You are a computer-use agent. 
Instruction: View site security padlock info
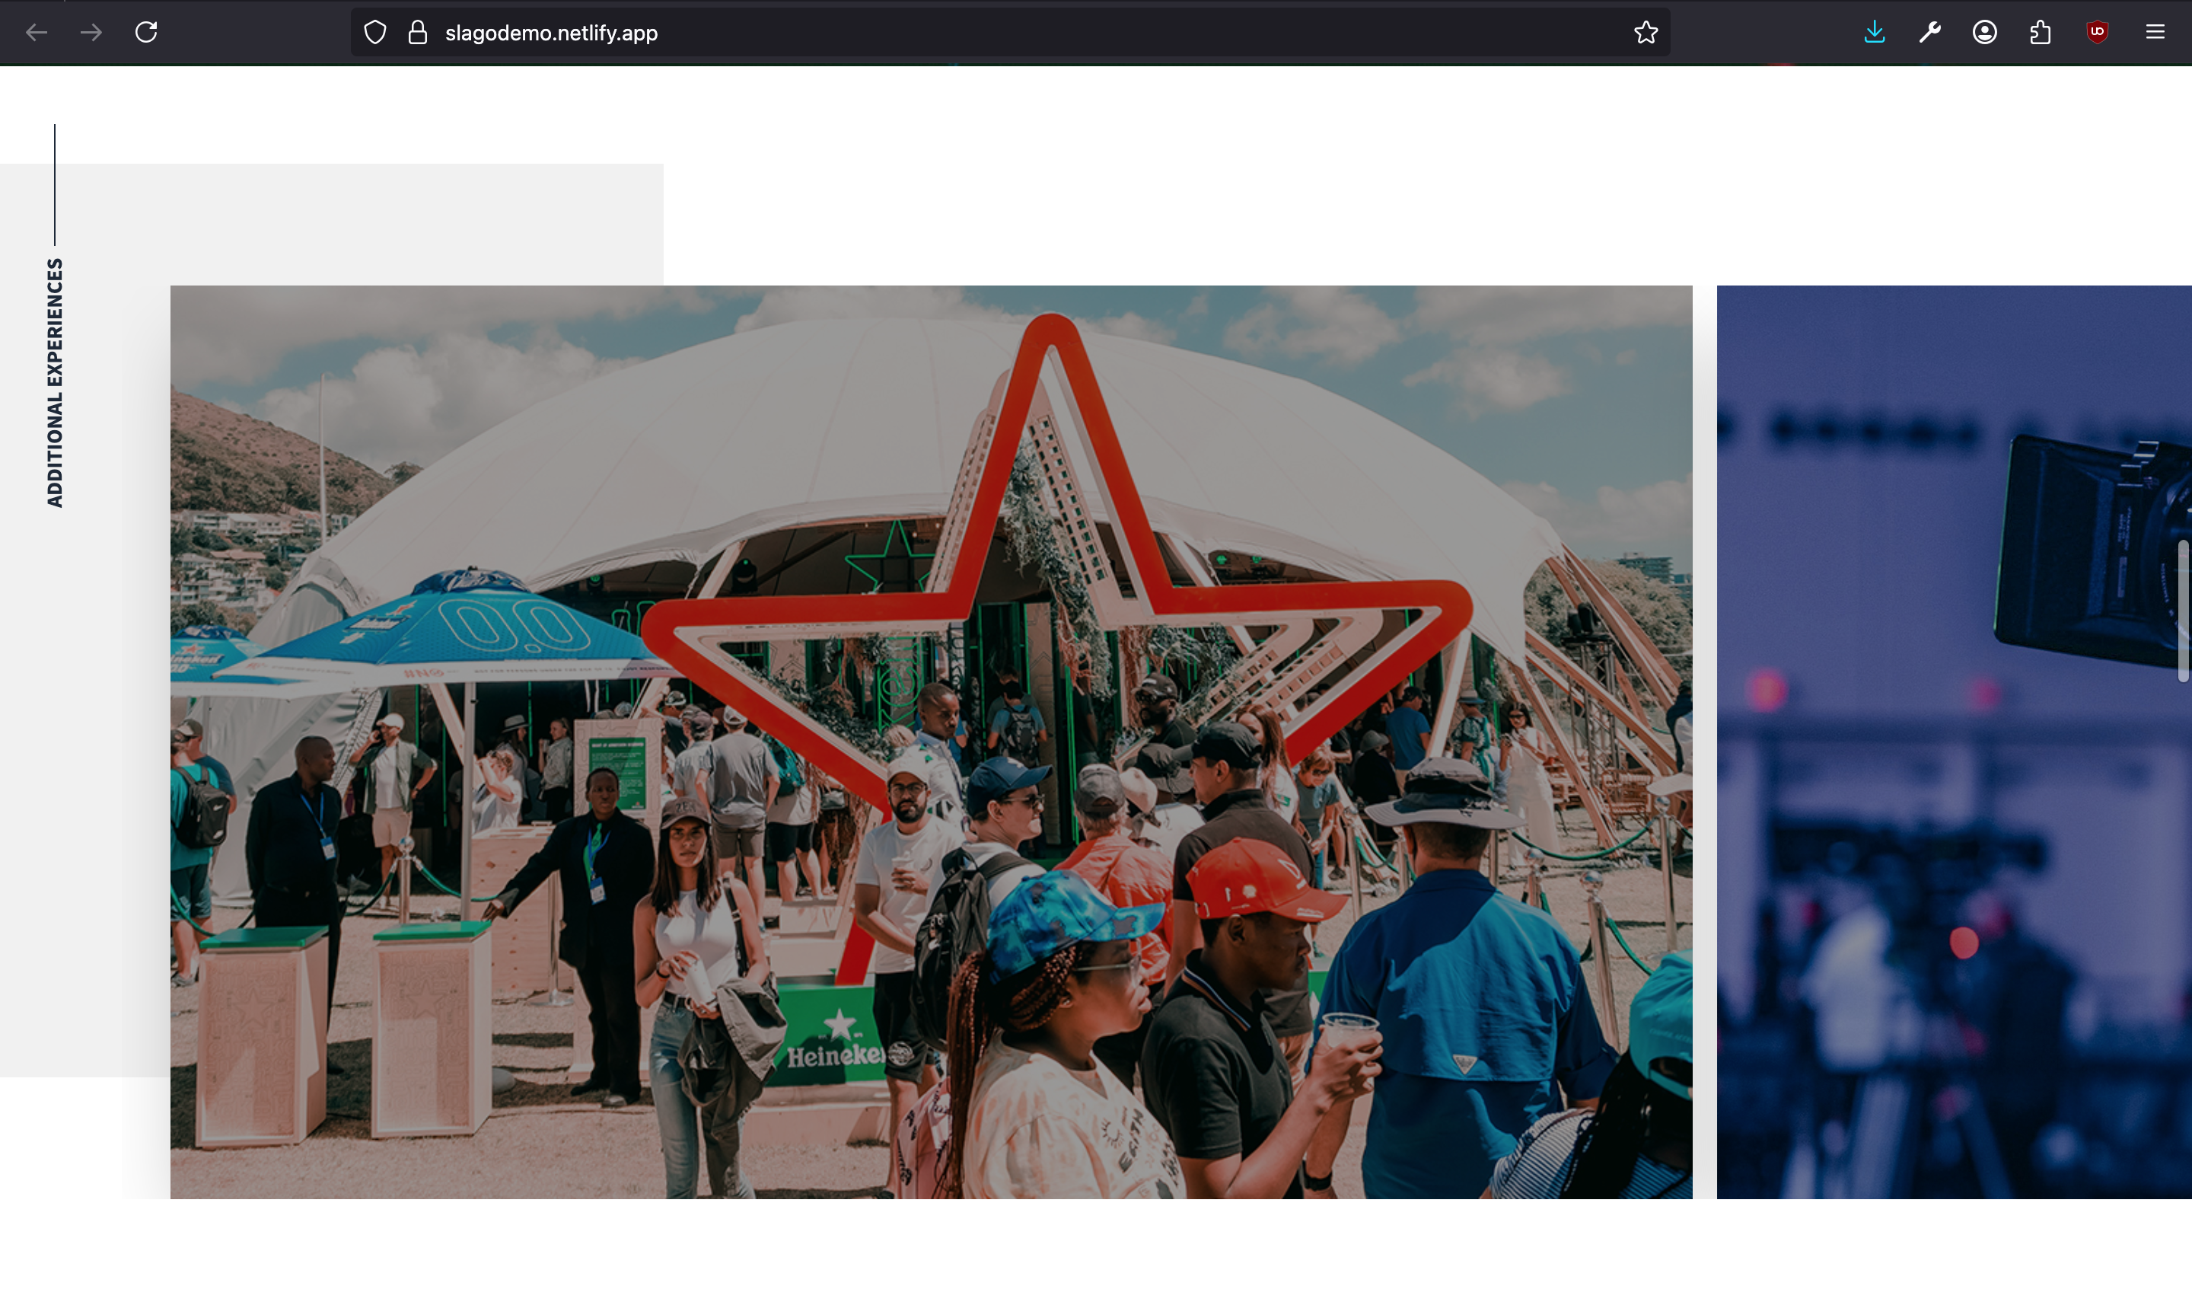[418, 33]
